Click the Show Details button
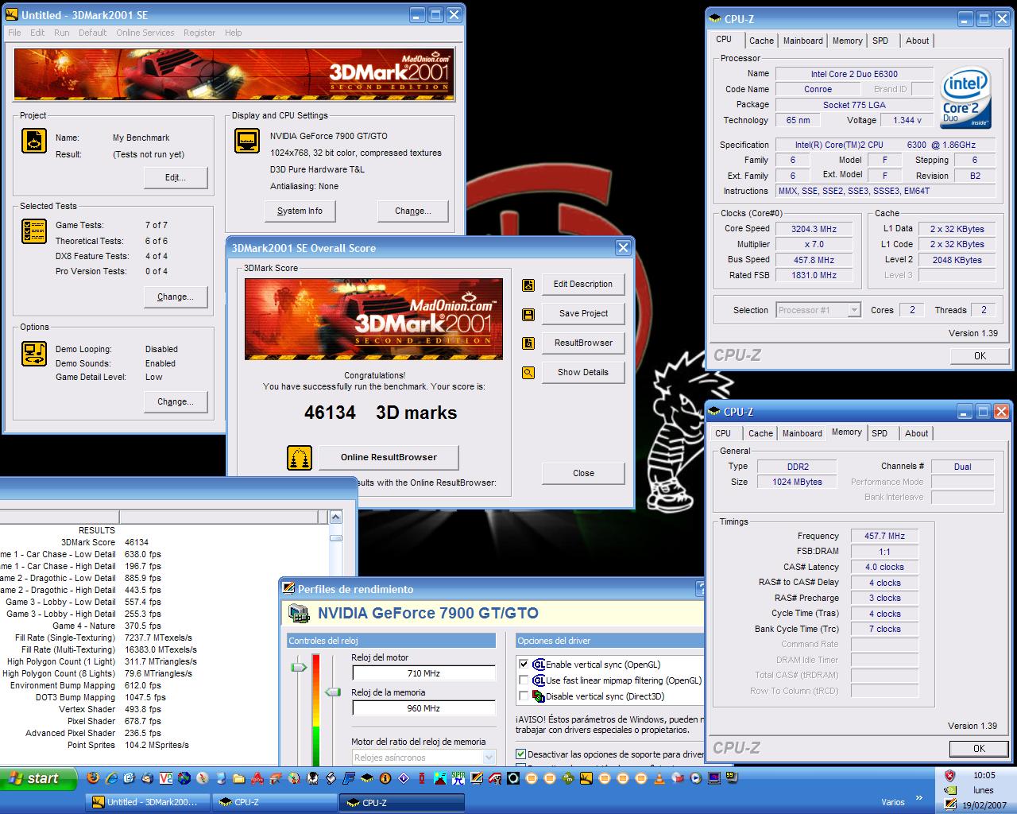The image size is (1017, 814). [583, 372]
